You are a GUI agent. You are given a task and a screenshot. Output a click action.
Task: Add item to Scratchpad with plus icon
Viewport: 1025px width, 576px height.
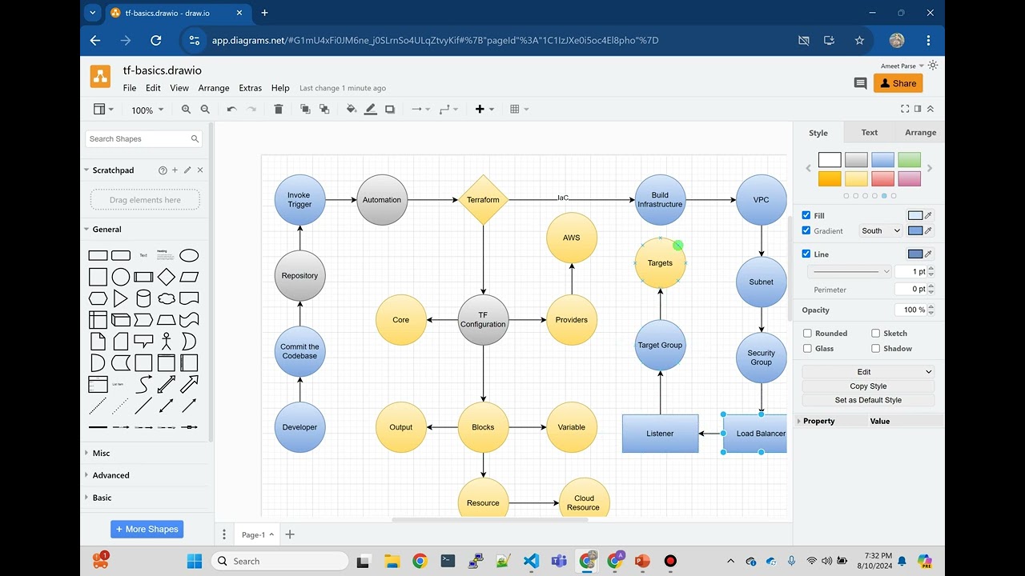coord(175,170)
